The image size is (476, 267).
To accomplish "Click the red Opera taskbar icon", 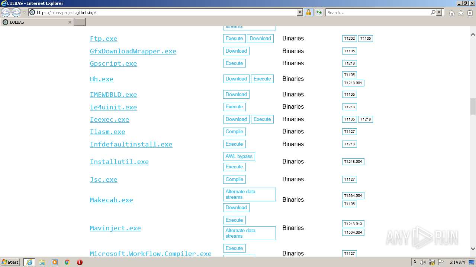I will click(x=80, y=262).
